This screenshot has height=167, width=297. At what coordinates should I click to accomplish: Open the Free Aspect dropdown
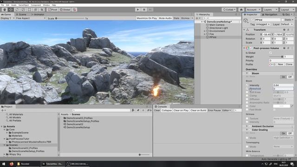click(x=31, y=18)
